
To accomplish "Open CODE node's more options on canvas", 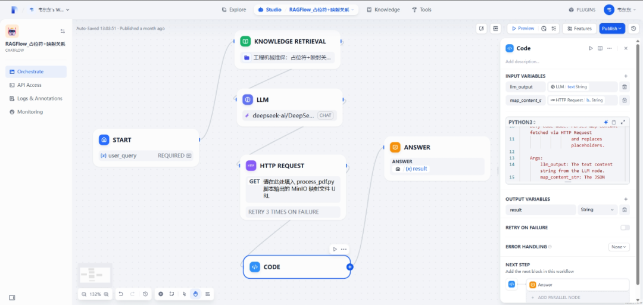I will point(344,249).
